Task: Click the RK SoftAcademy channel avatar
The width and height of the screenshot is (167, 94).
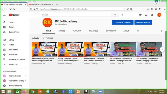Action: (47, 22)
